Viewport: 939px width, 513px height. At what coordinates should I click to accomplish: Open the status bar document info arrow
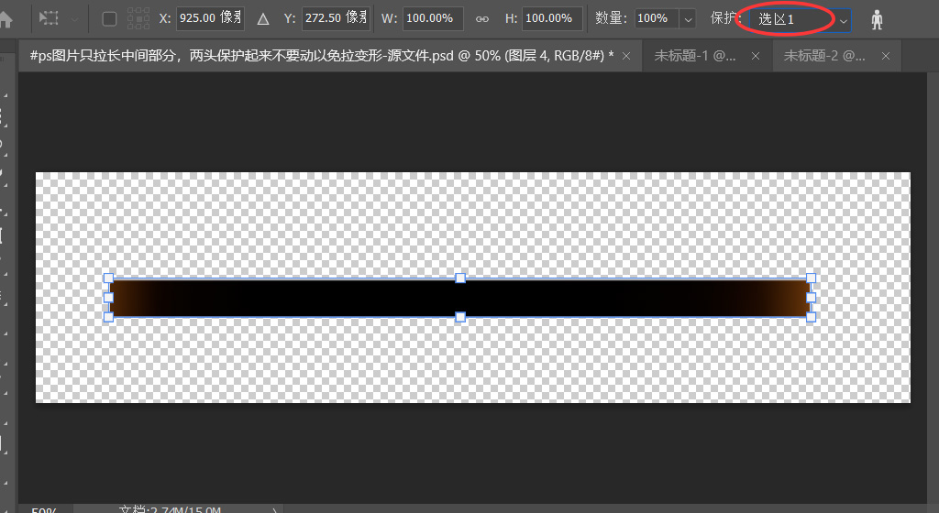pos(275,509)
